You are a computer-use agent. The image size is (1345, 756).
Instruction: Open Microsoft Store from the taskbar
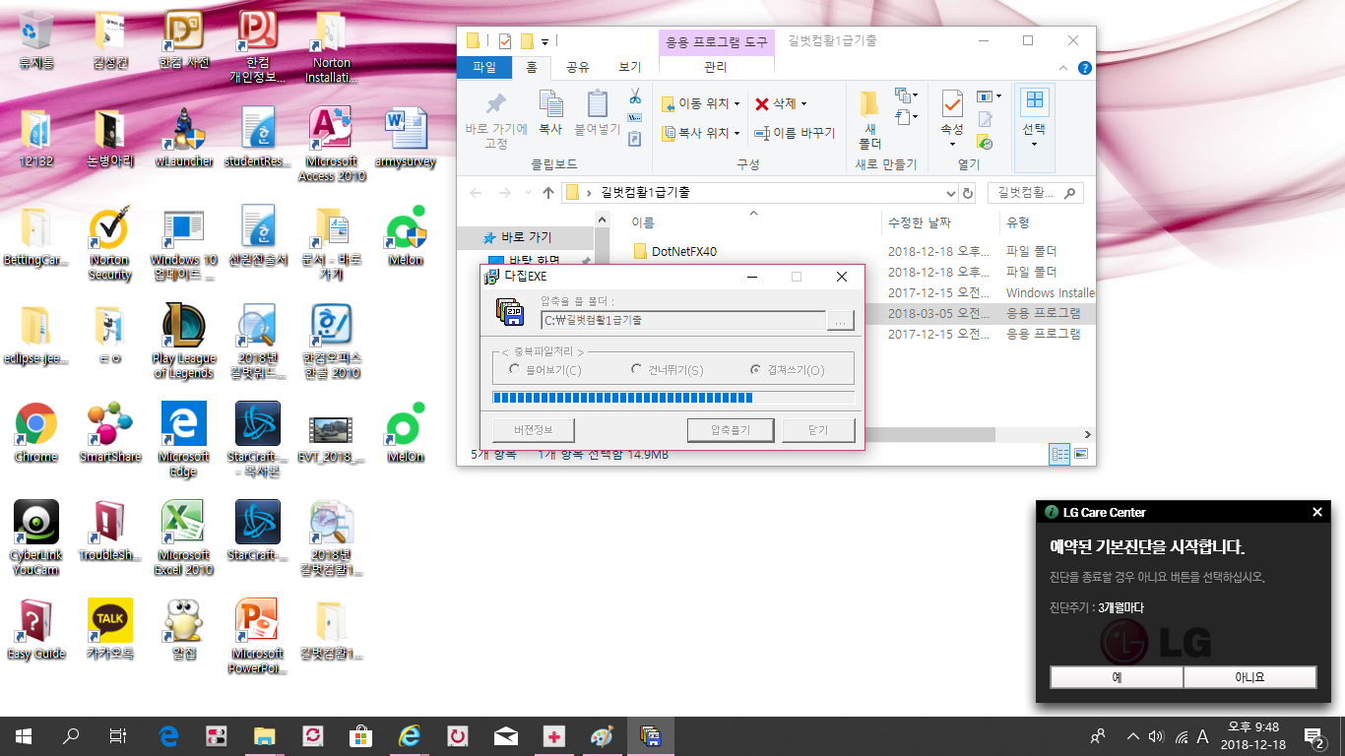[360, 736]
